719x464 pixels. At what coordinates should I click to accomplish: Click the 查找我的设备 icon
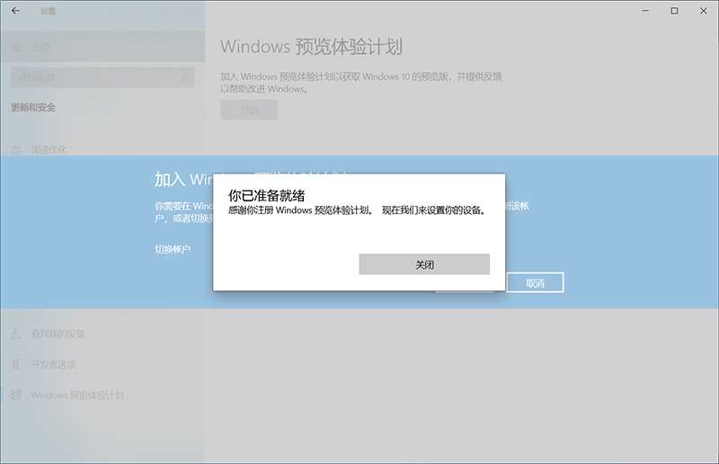(16, 334)
